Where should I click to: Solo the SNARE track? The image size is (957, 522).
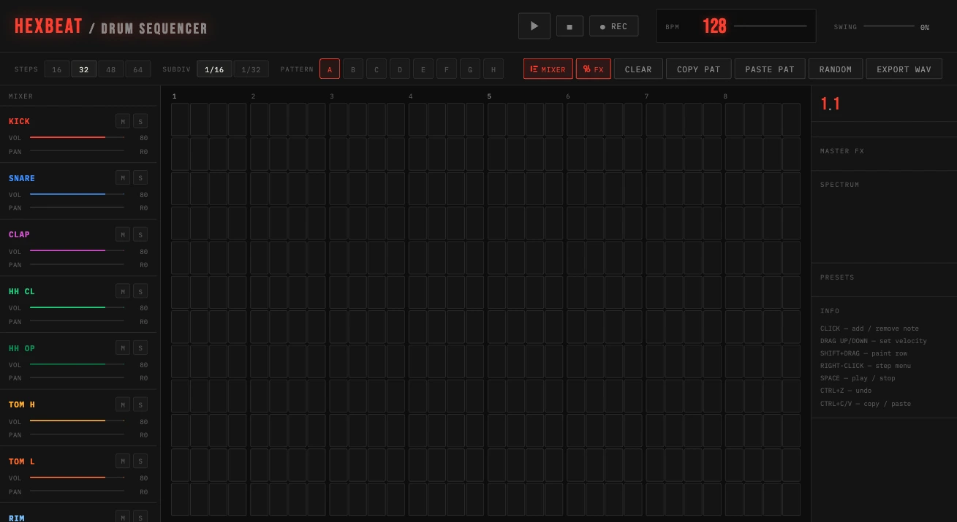click(x=140, y=177)
